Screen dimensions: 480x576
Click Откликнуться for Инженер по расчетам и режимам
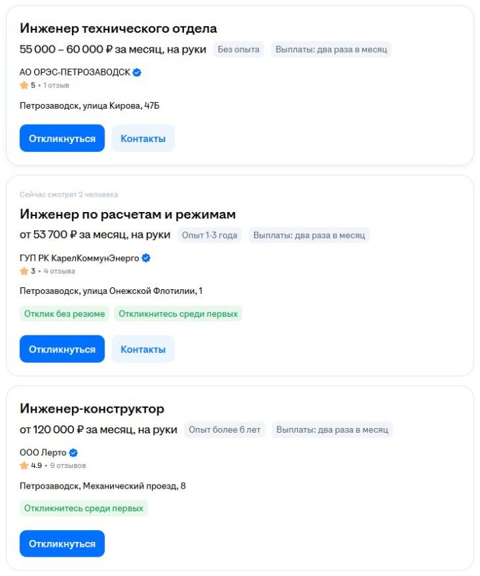tap(62, 349)
